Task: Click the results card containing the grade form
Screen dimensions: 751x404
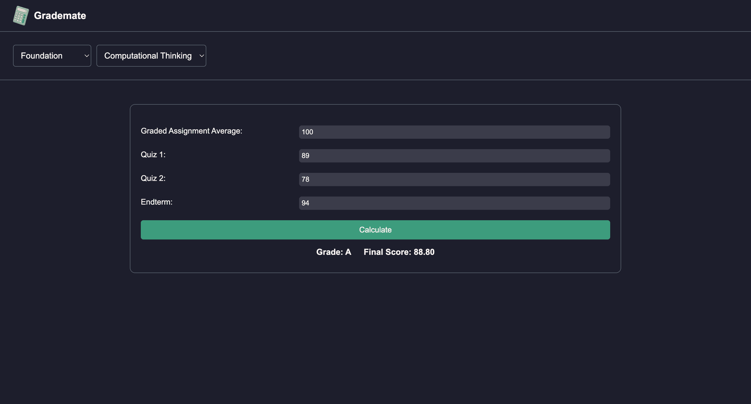Action: coord(375,189)
